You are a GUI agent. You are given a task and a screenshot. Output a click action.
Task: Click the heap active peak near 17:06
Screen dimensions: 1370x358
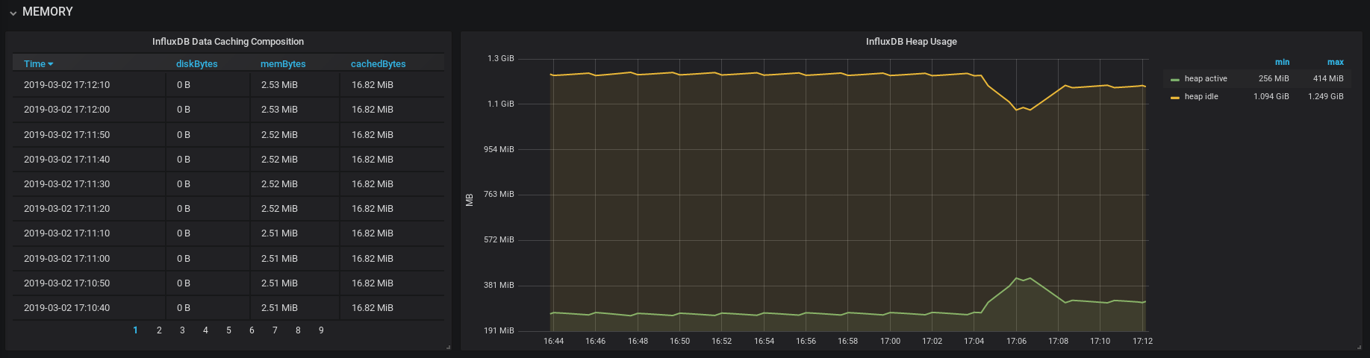click(1017, 279)
